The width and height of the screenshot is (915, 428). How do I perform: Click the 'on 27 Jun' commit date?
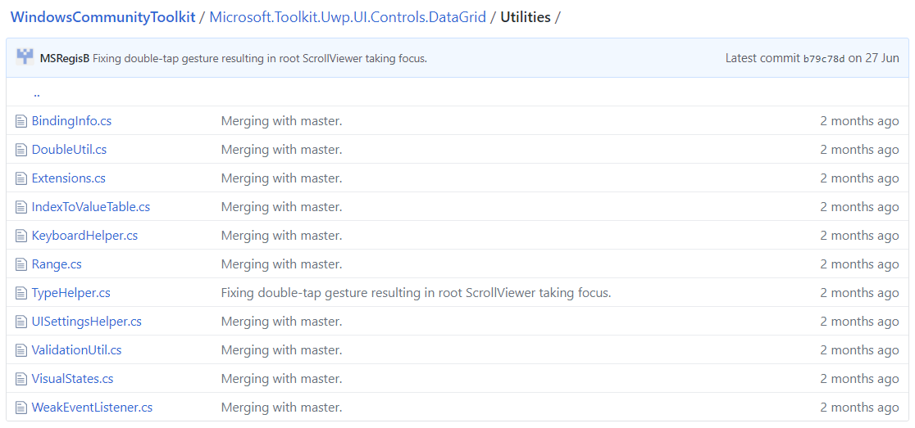tap(873, 58)
